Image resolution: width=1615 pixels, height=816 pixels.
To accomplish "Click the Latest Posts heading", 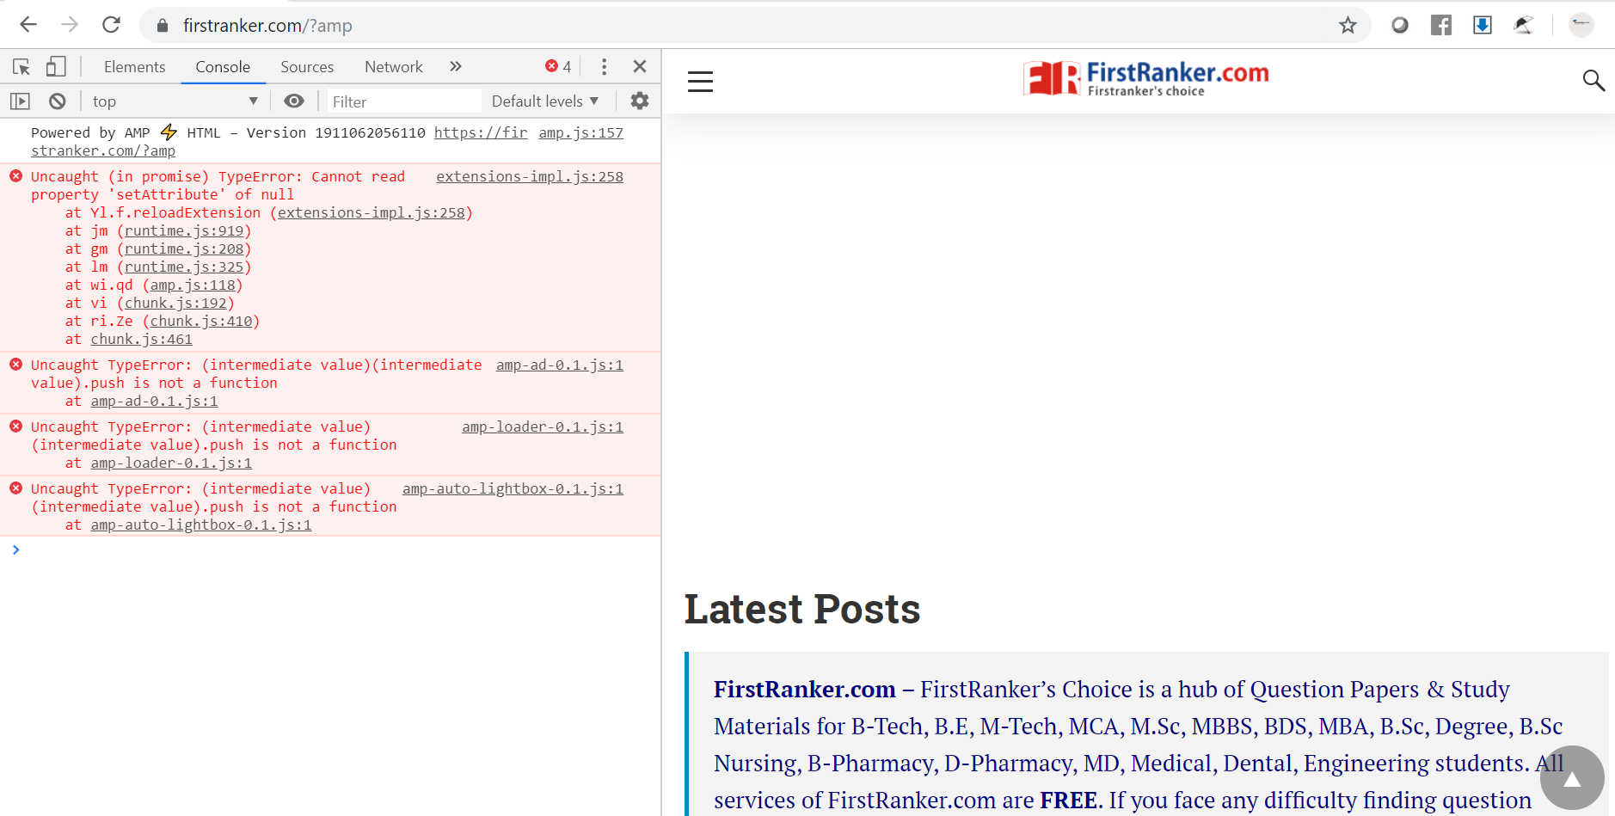I will (x=802, y=610).
